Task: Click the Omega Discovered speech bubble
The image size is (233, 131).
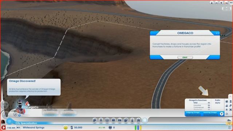Action: [x=34, y=87]
